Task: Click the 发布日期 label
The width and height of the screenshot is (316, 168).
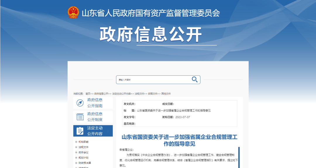Action: (x=168, y=117)
